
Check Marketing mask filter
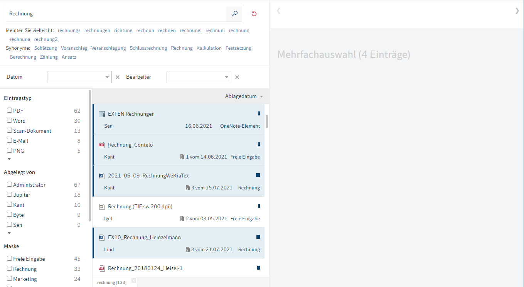pos(10,279)
